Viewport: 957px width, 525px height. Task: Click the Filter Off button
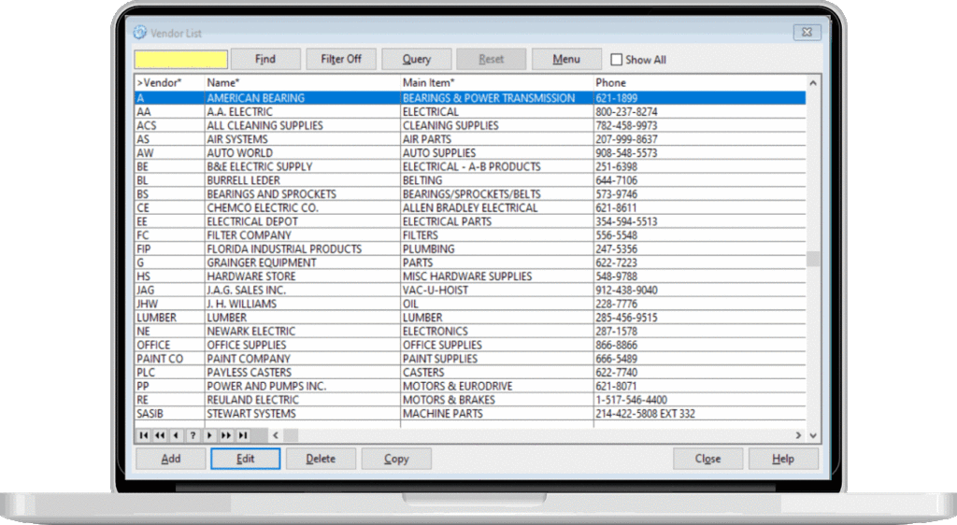click(x=341, y=59)
